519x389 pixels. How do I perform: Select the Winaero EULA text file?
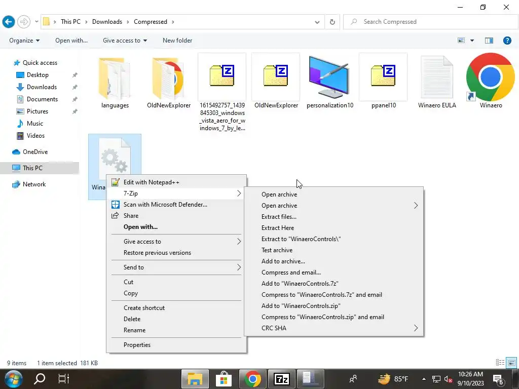tap(437, 82)
